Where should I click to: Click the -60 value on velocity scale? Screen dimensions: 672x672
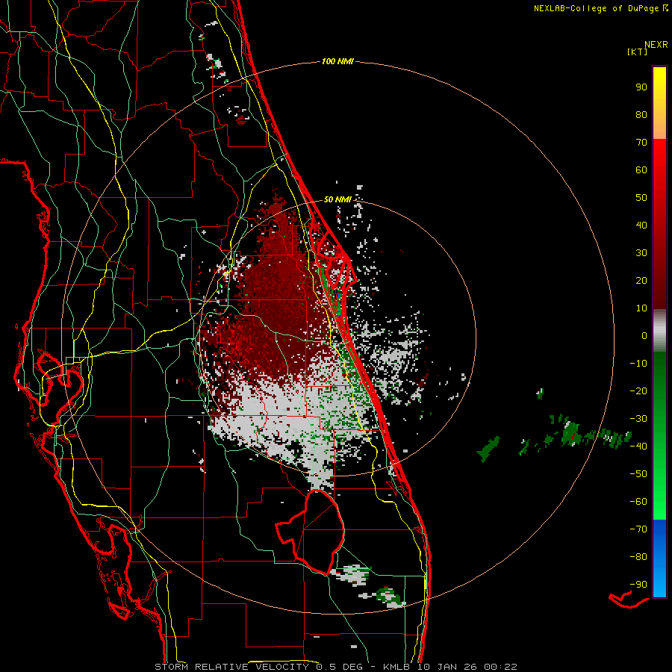point(638,502)
